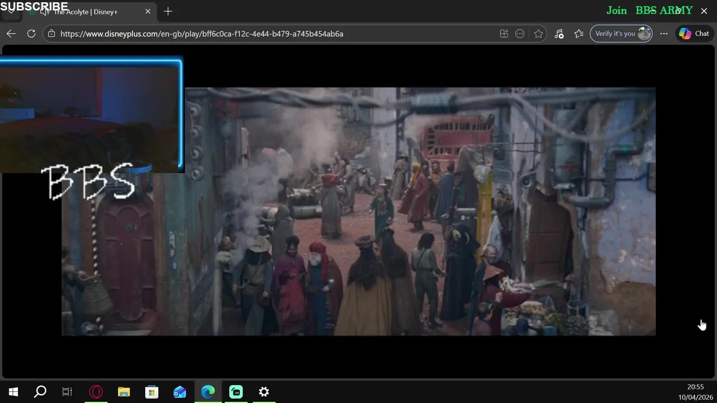Close The Acolyte Disney+ tab
The height and width of the screenshot is (403, 717).
(x=148, y=11)
